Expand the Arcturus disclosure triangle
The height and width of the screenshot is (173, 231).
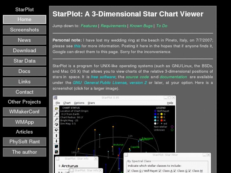(59, 166)
